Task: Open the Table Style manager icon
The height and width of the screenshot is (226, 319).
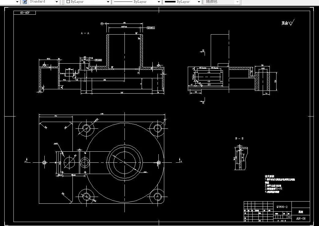Action: coord(25,2)
